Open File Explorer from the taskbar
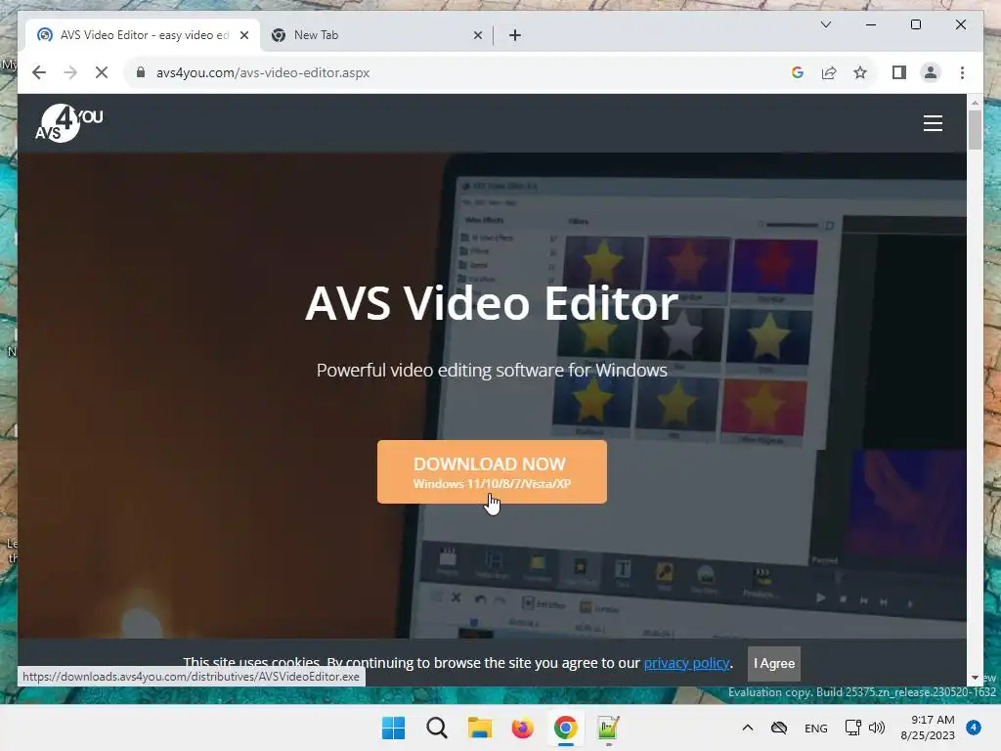 click(x=479, y=728)
